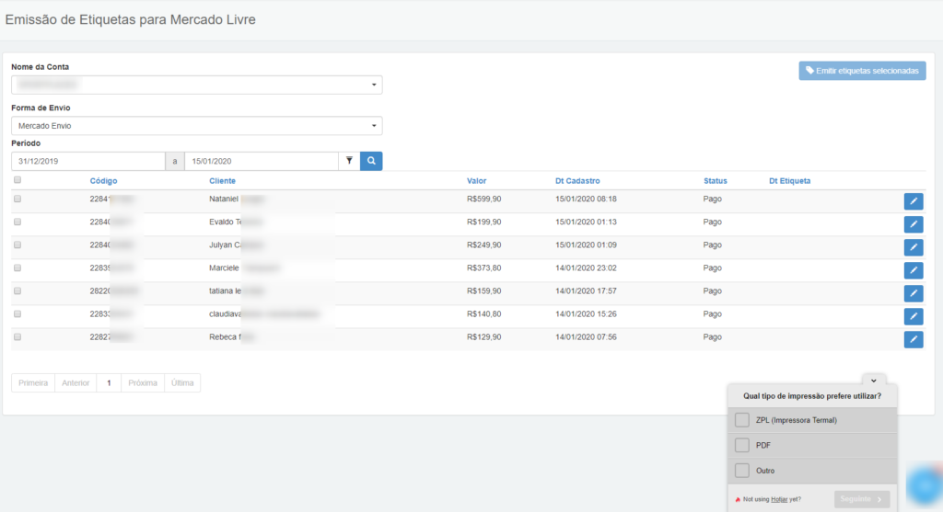Click date 14/01/2020 15:26
The width and height of the screenshot is (943, 512).
[x=586, y=314]
